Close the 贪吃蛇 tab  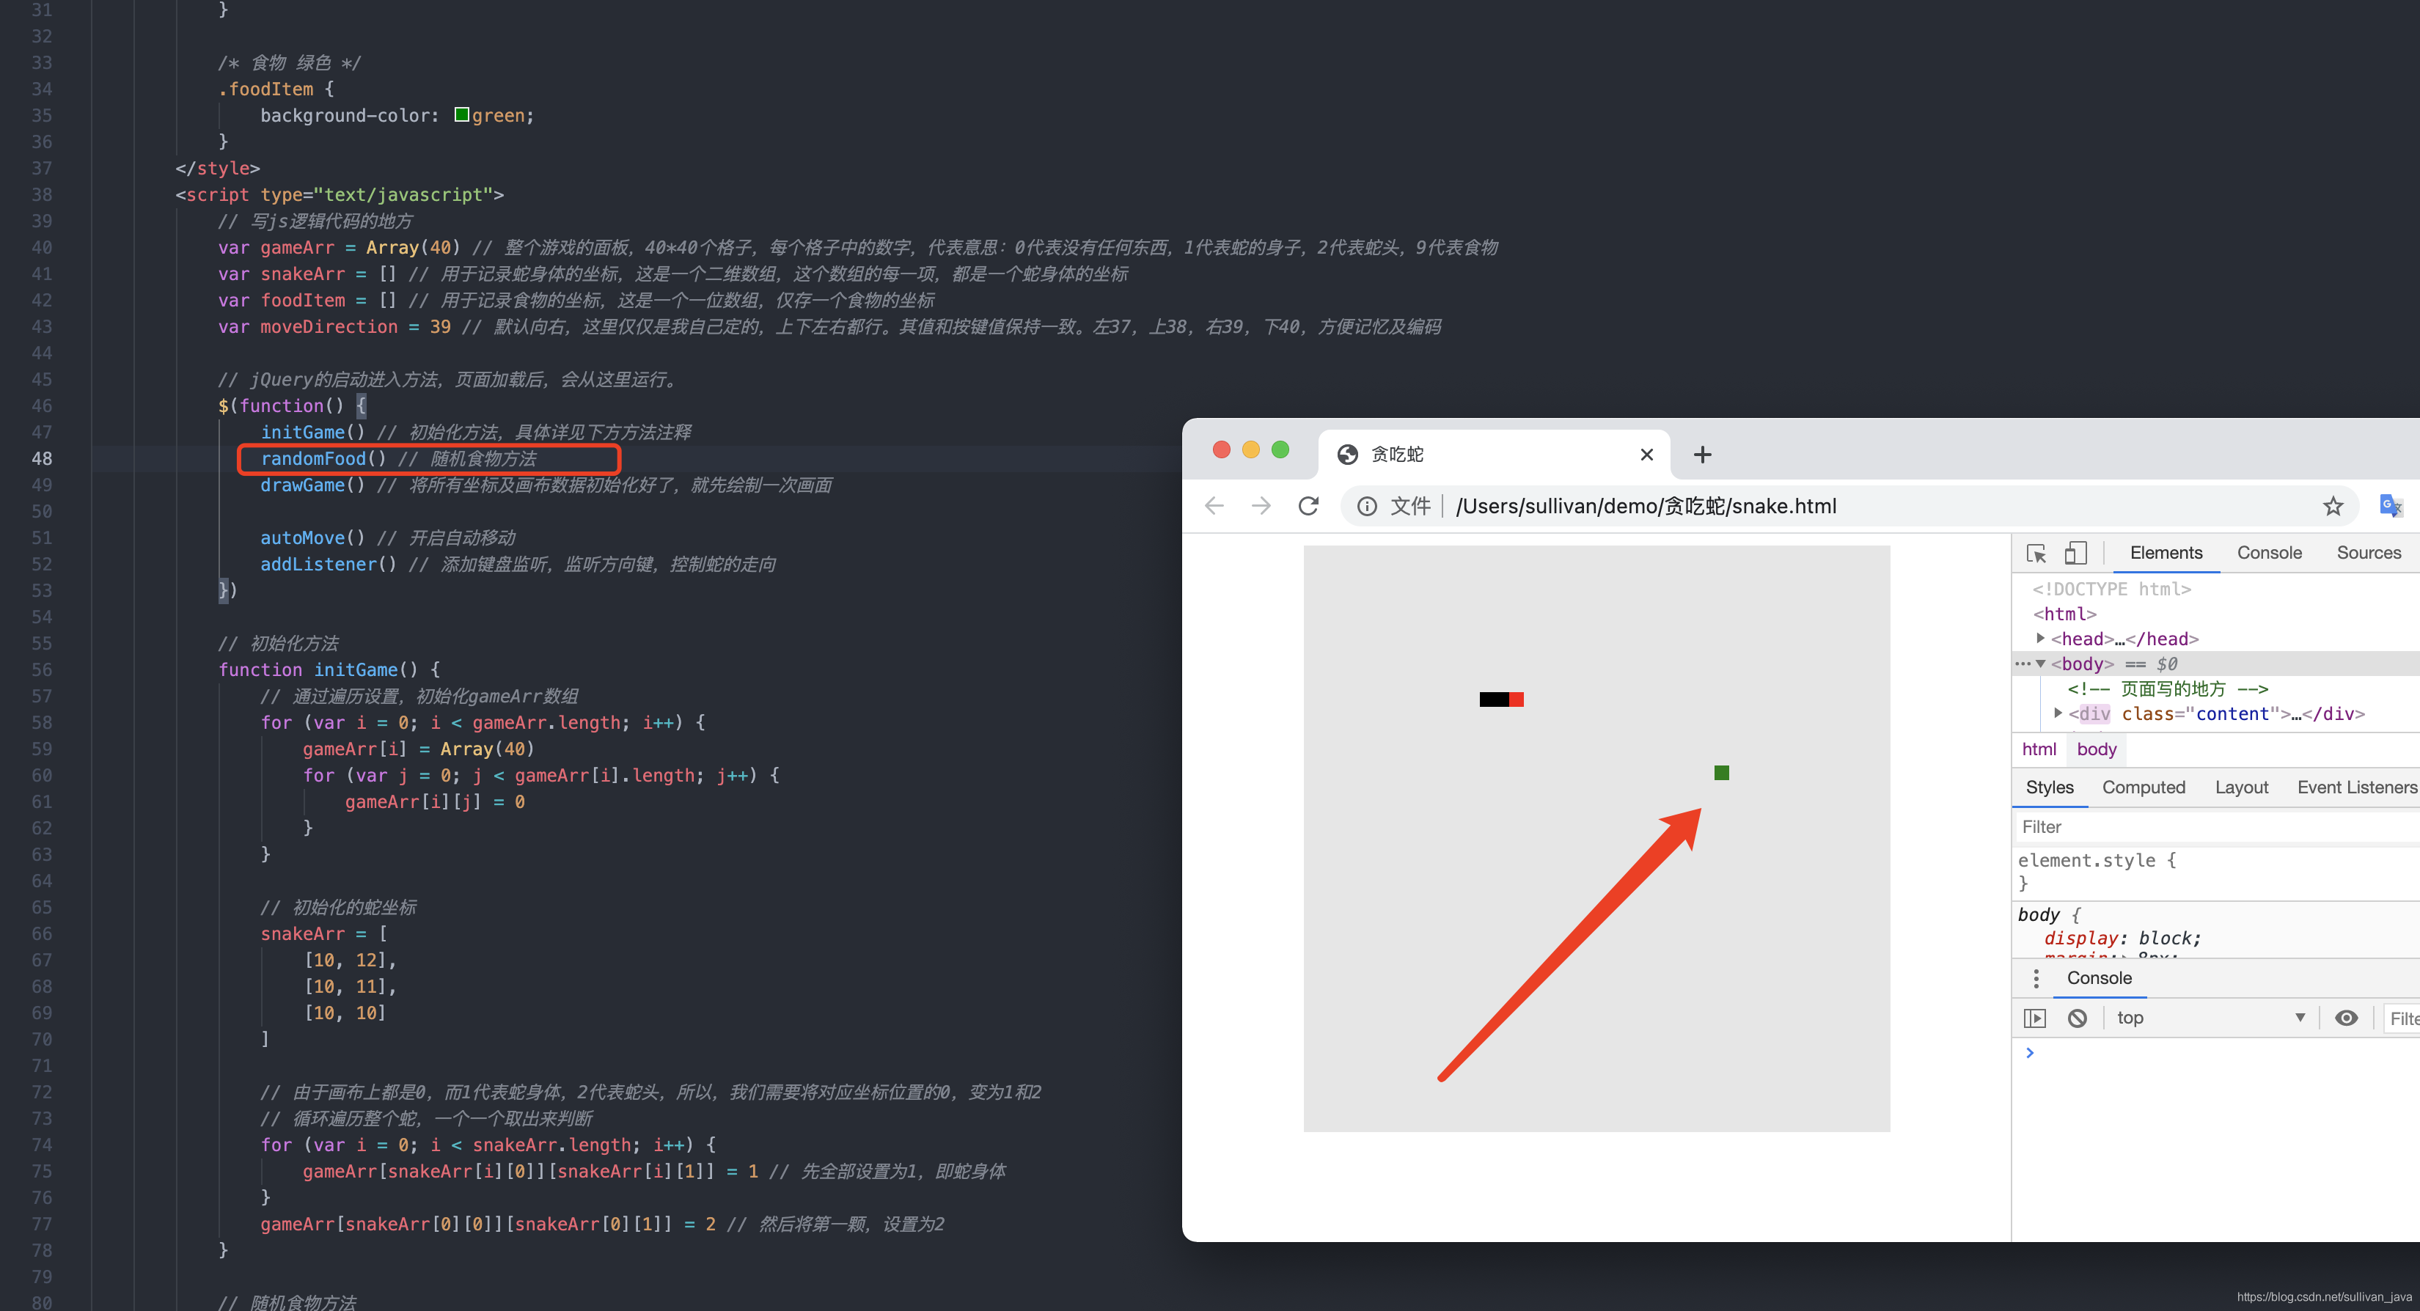(1646, 455)
